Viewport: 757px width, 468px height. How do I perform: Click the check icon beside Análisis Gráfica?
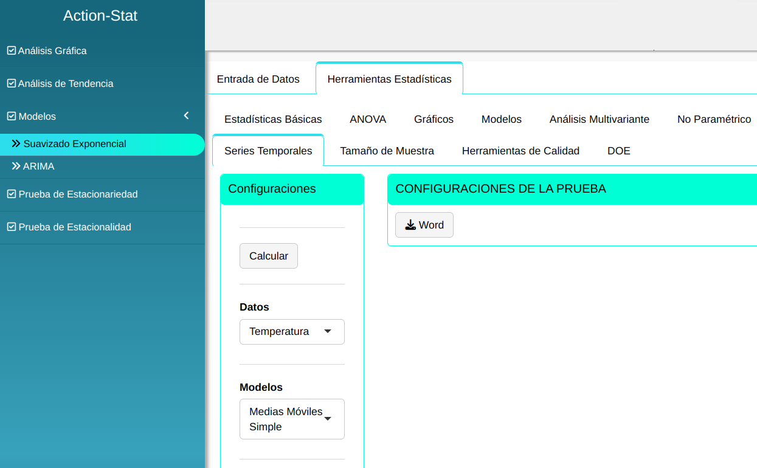pyautogui.click(x=11, y=51)
